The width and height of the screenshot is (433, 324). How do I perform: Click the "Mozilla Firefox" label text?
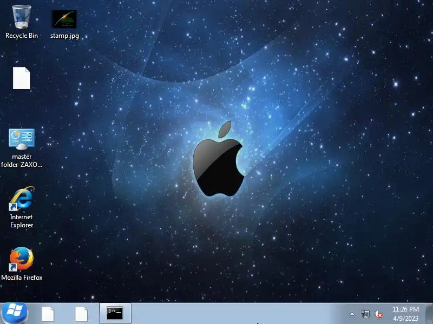point(22,278)
